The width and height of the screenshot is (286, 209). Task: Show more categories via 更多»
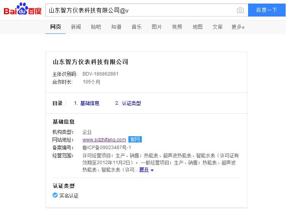pyautogui.click(x=238, y=27)
